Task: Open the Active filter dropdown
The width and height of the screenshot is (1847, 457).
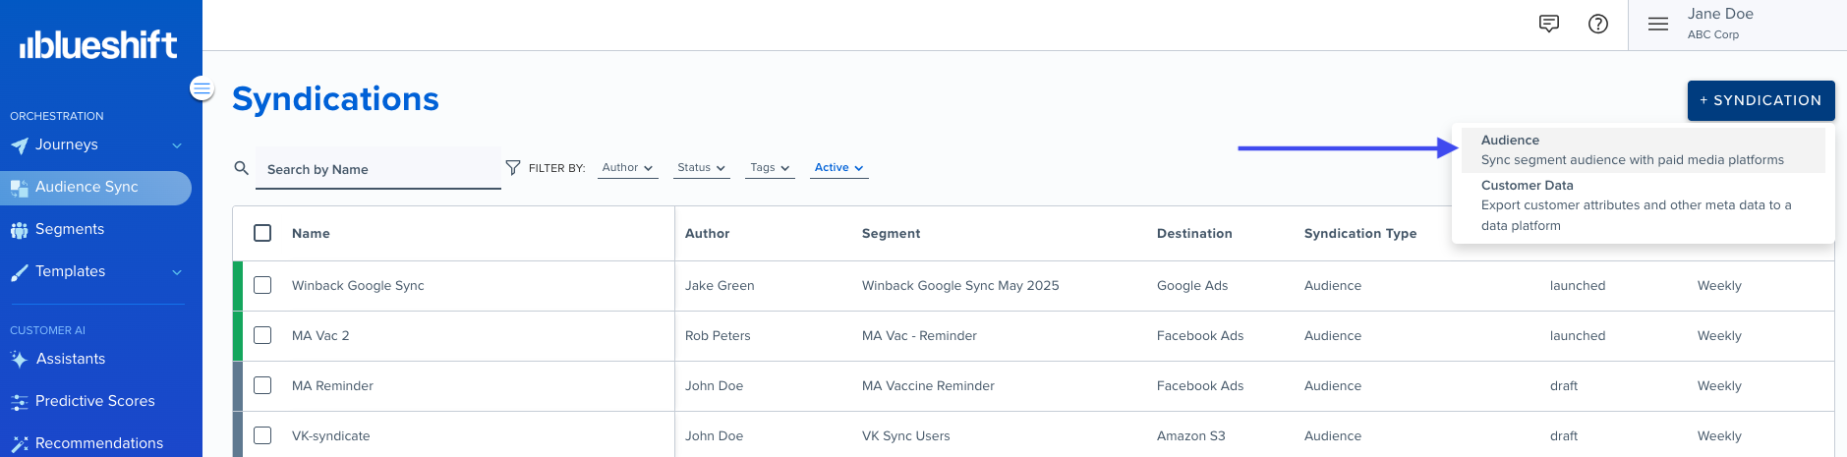Action: [x=838, y=168]
